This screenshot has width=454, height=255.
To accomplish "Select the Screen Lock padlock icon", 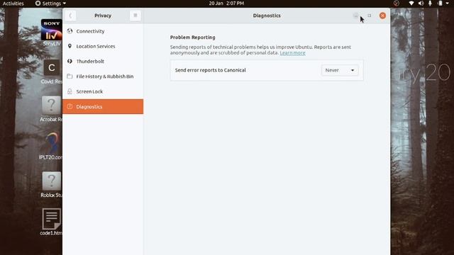I will [x=70, y=91].
